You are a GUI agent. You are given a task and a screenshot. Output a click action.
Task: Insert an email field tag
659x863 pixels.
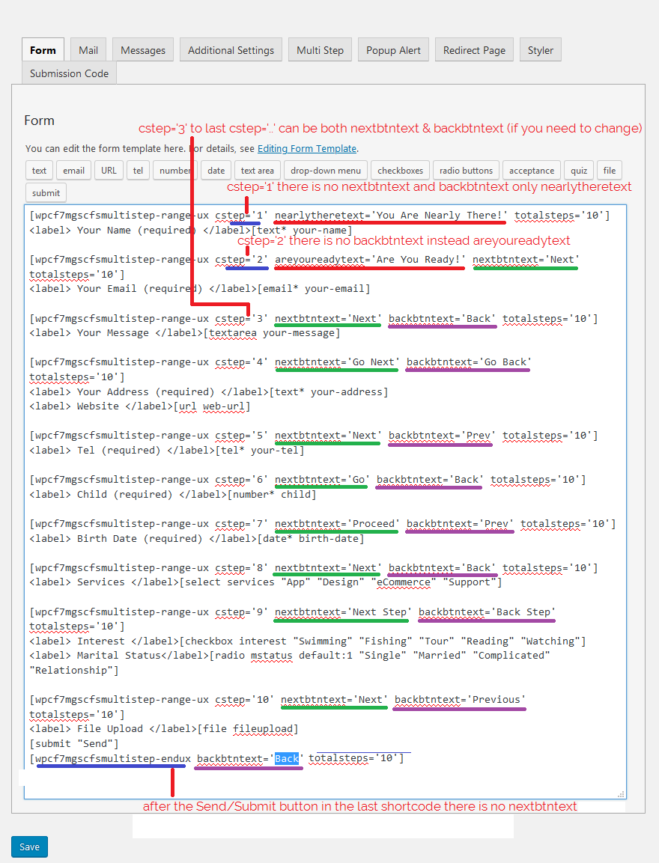coord(74,171)
